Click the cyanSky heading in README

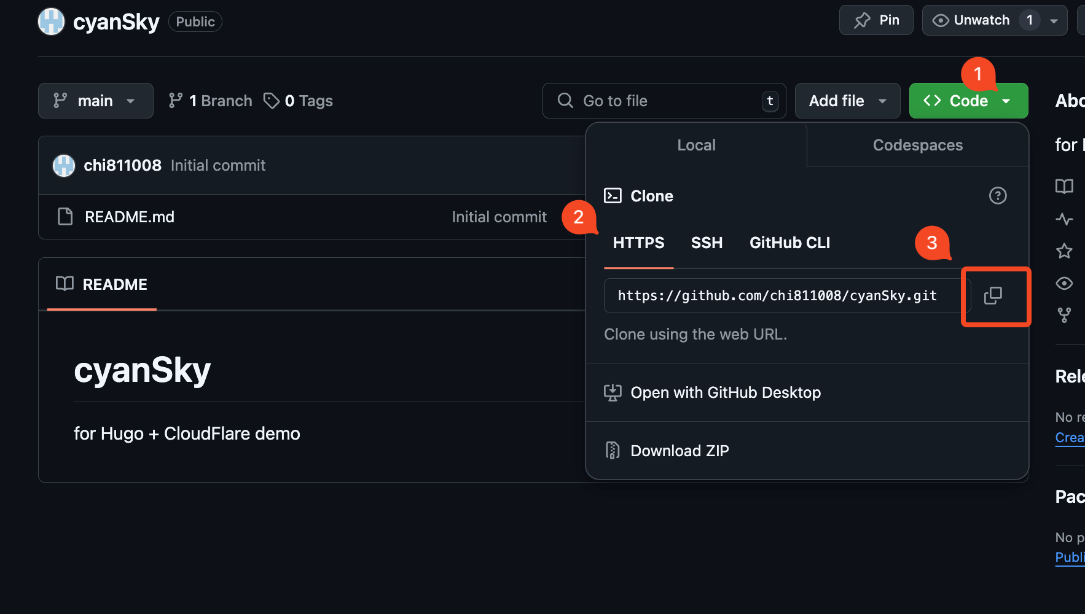(x=142, y=370)
